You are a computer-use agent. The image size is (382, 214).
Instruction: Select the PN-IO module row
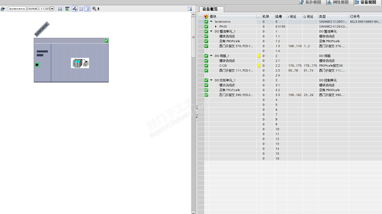tap(223, 26)
